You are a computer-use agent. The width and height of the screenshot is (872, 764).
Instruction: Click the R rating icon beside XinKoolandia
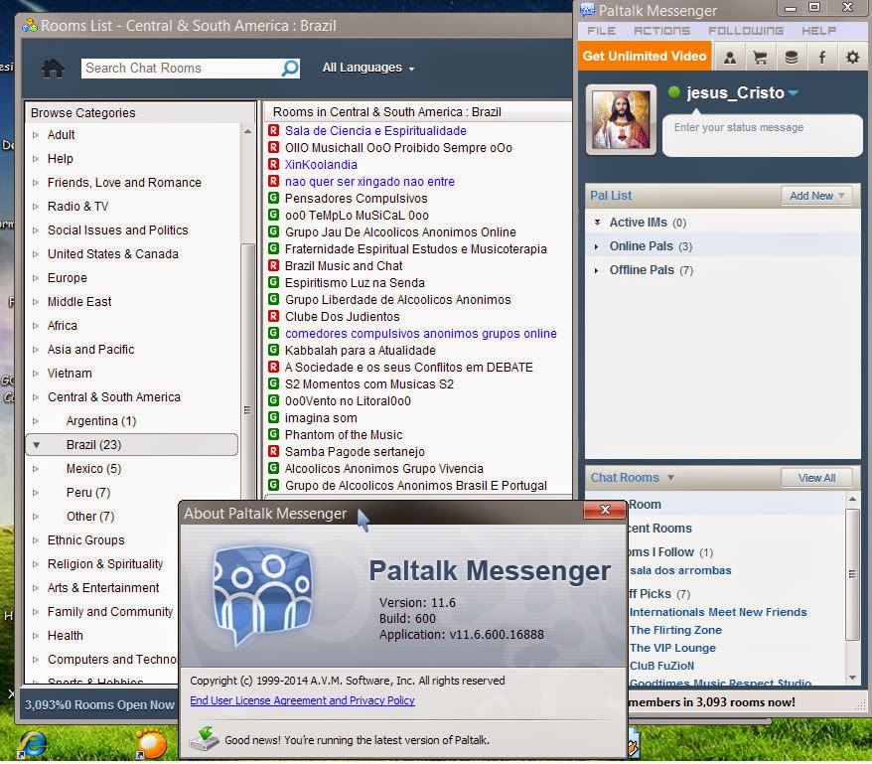273,164
